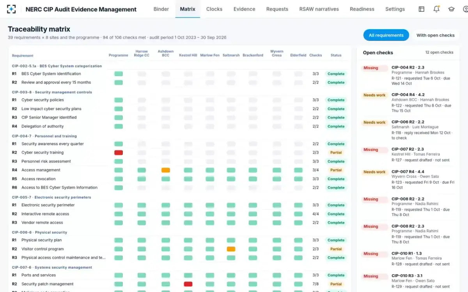Click green Elderfield cell for Access revocation
This screenshot has width=468, height=292.
[298, 179]
